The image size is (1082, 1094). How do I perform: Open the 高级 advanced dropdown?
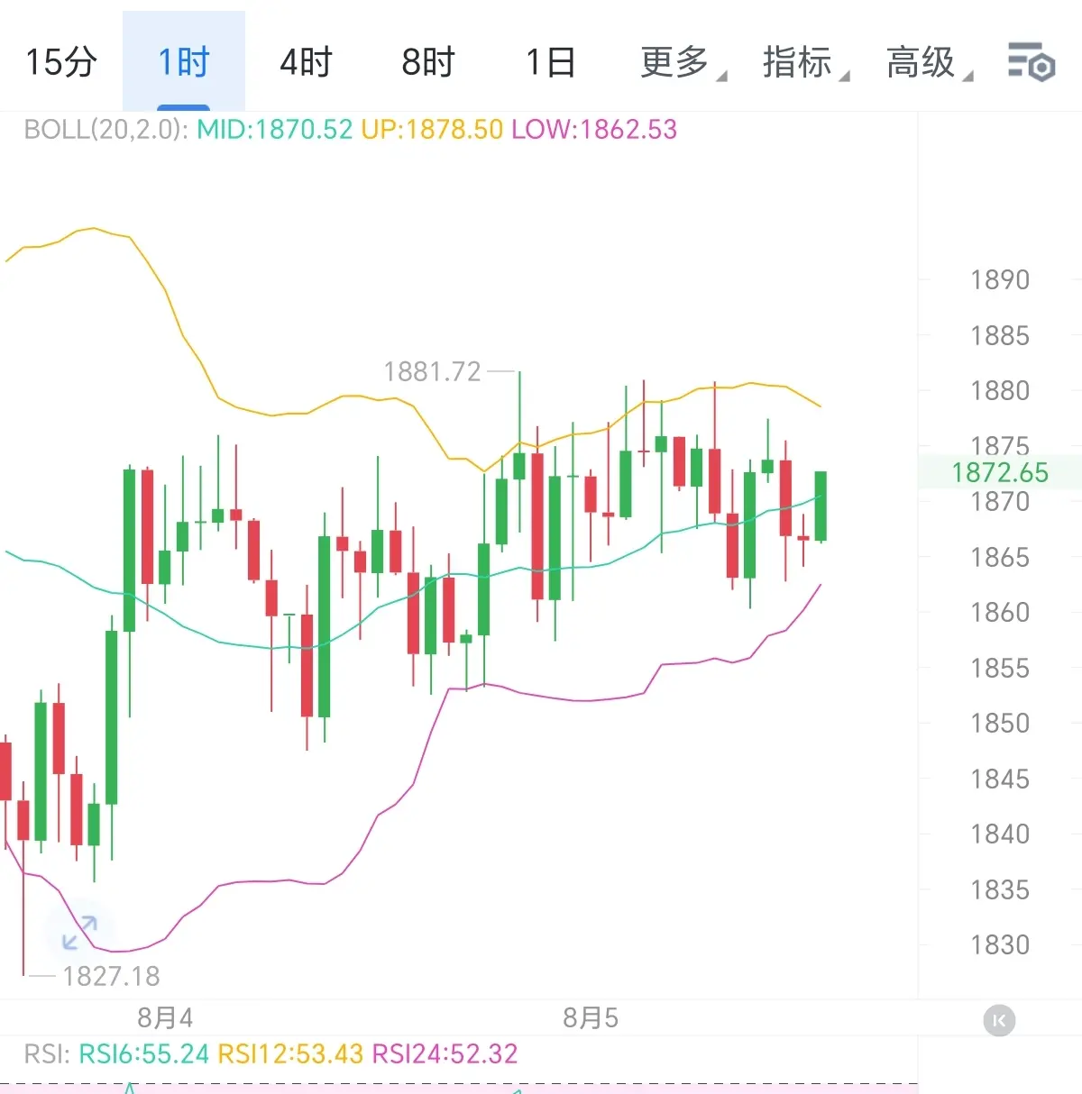tap(929, 61)
